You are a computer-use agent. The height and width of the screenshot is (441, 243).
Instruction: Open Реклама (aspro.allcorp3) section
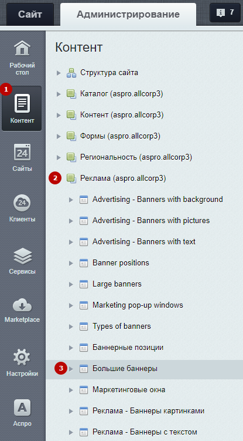[123, 178]
